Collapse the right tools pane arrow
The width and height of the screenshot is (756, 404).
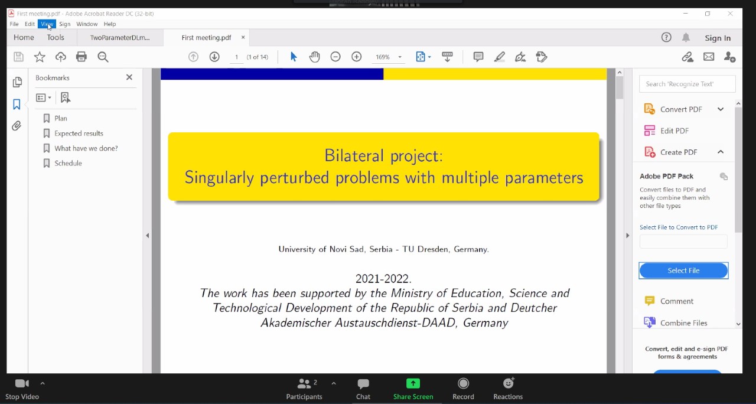627,236
